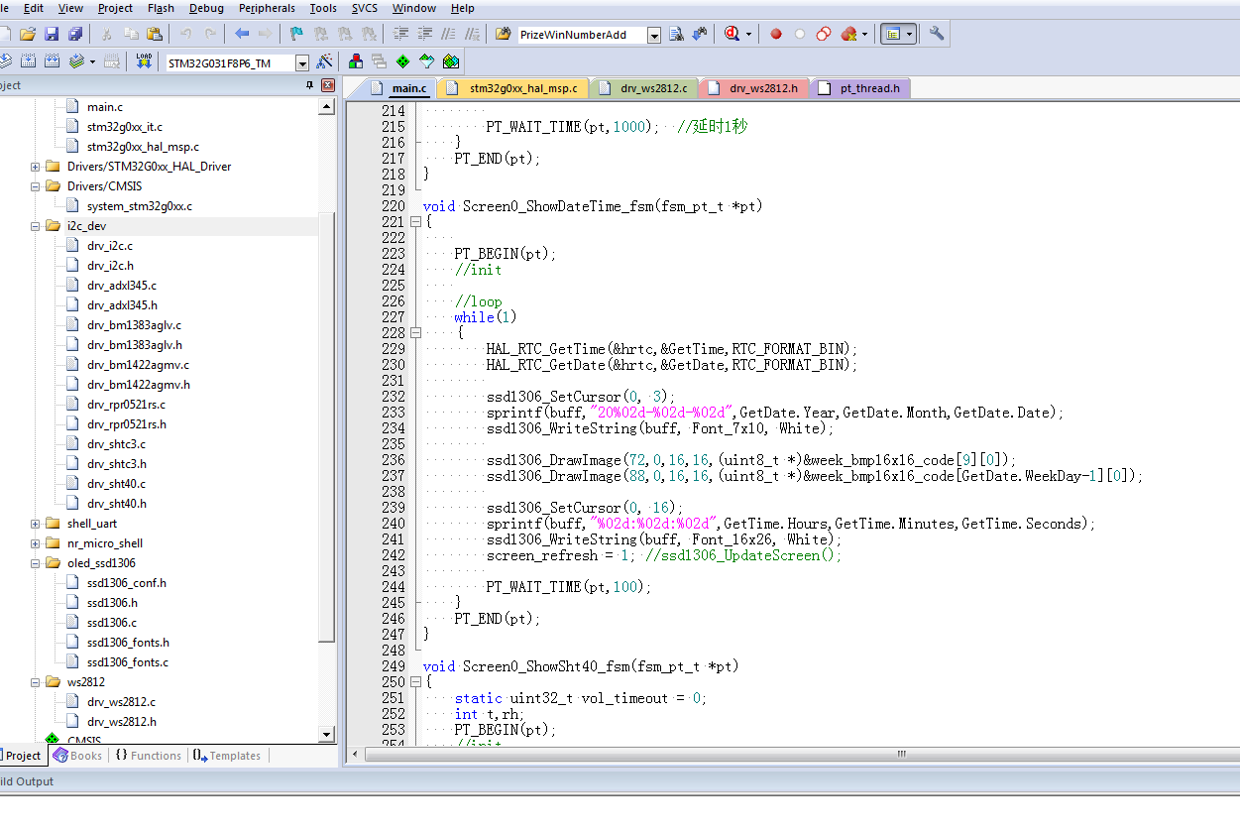The height and width of the screenshot is (834, 1240).
Task: Start a debug session with the magnifier icon
Action: point(733,34)
